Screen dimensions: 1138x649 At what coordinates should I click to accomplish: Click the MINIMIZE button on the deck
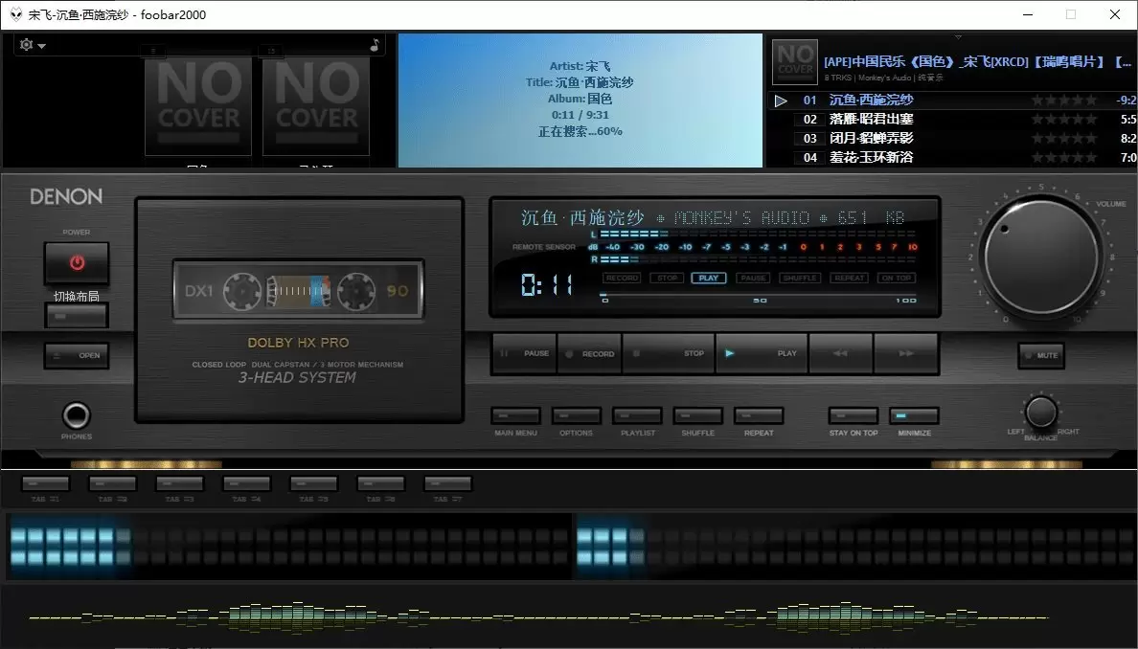[x=915, y=416]
